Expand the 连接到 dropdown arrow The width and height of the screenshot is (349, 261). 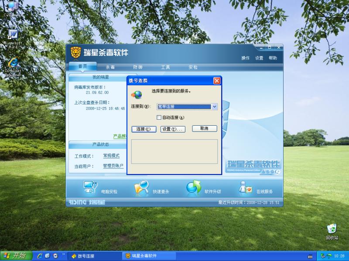click(214, 107)
